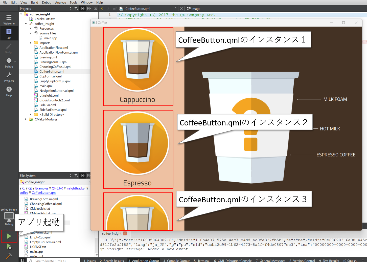This screenshot has height=262, width=367.
Task: Switch to the Compile Output tab
Action: (176, 260)
